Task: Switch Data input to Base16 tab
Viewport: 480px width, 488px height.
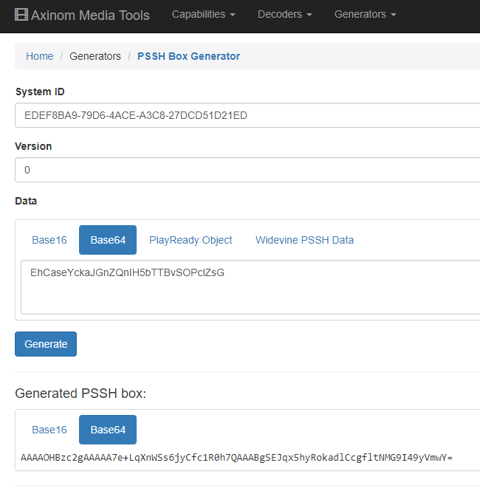Action: tap(49, 240)
